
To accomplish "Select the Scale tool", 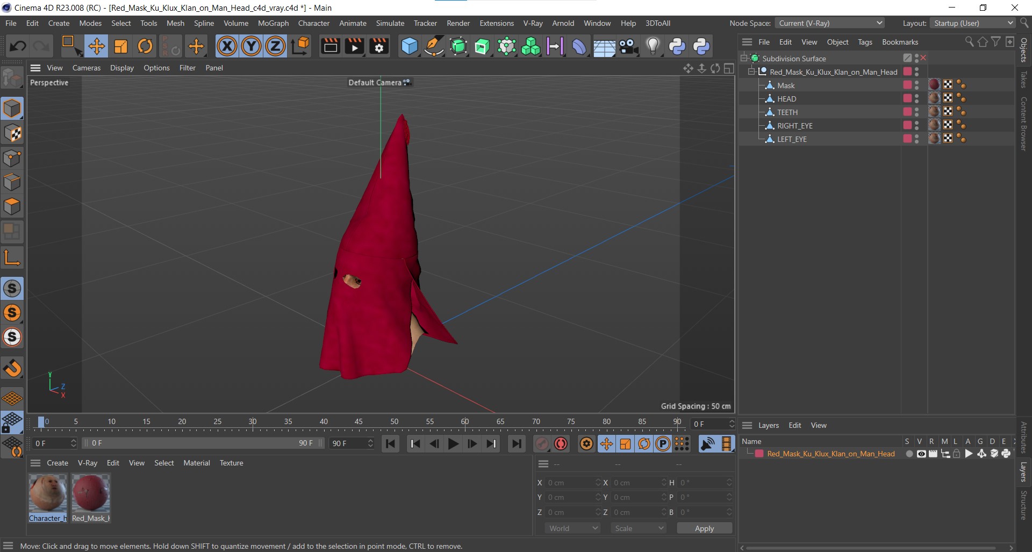I will (121, 46).
